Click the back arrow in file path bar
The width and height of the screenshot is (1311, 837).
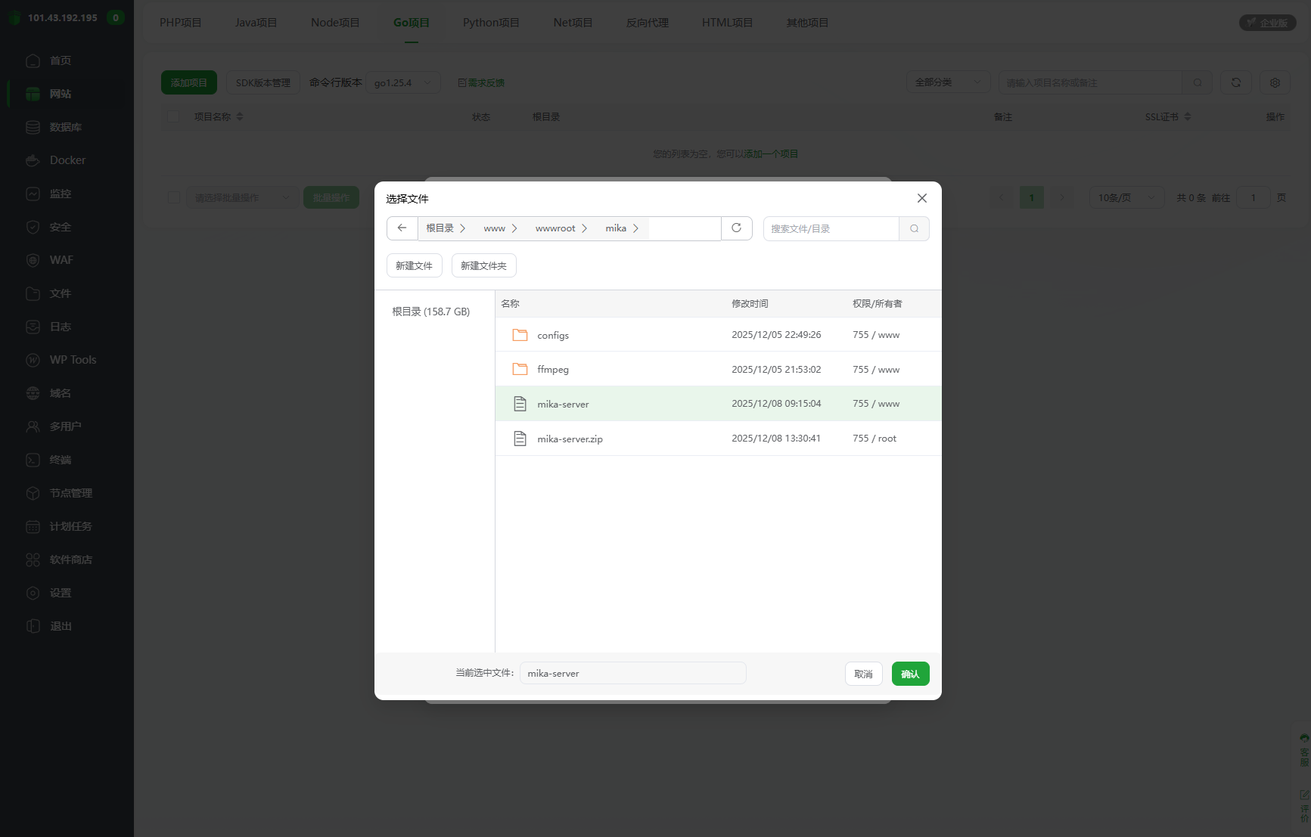(x=402, y=228)
